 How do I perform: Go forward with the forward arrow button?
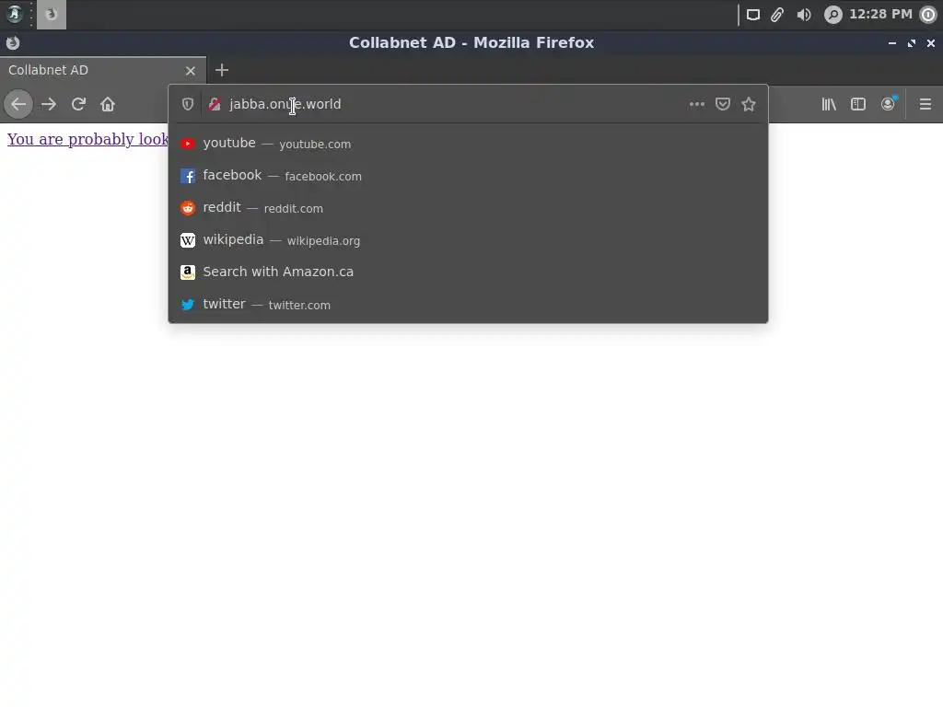[x=49, y=104]
